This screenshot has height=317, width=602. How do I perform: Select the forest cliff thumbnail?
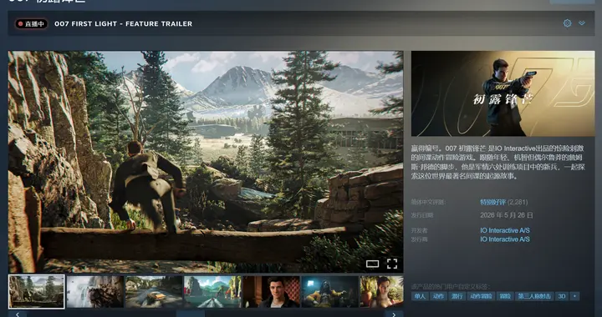37,291
